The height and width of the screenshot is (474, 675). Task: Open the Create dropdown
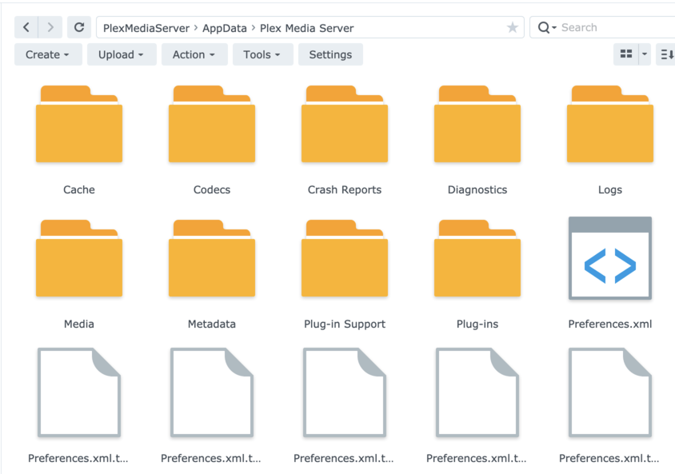tap(48, 54)
